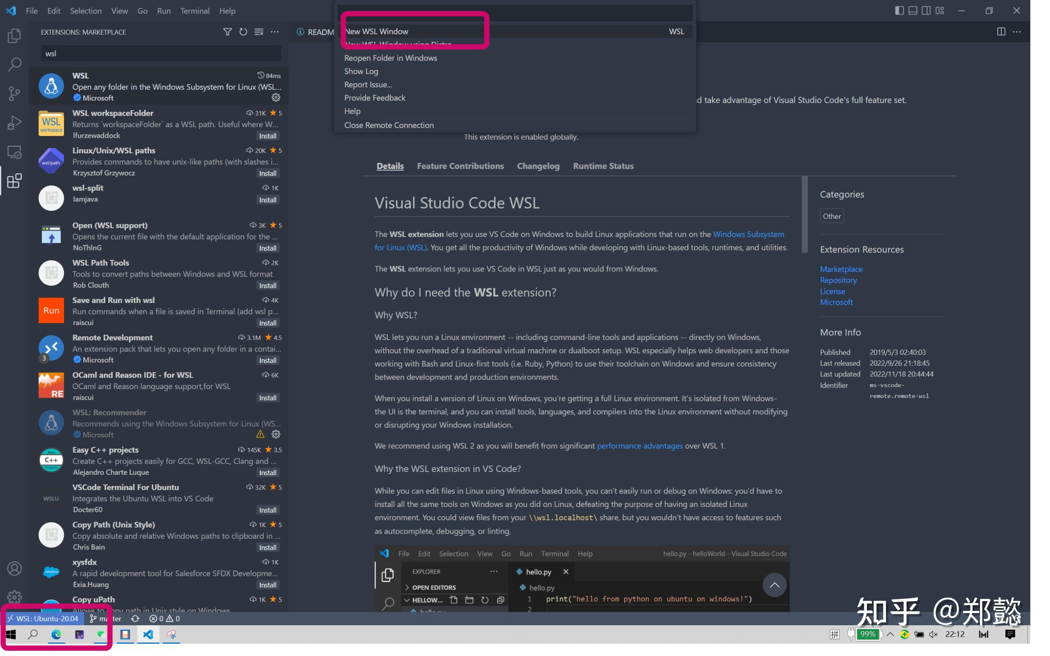Install Linux/Unix/WSL paths extension
Viewport: 1050px width, 656px height.
pyautogui.click(x=268, y=173)
